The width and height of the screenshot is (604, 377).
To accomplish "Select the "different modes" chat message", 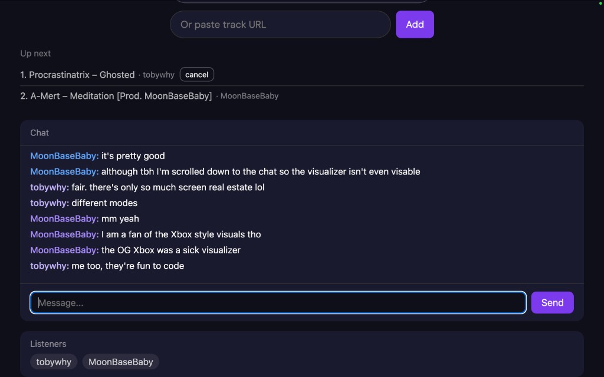I will coord(104,203).
